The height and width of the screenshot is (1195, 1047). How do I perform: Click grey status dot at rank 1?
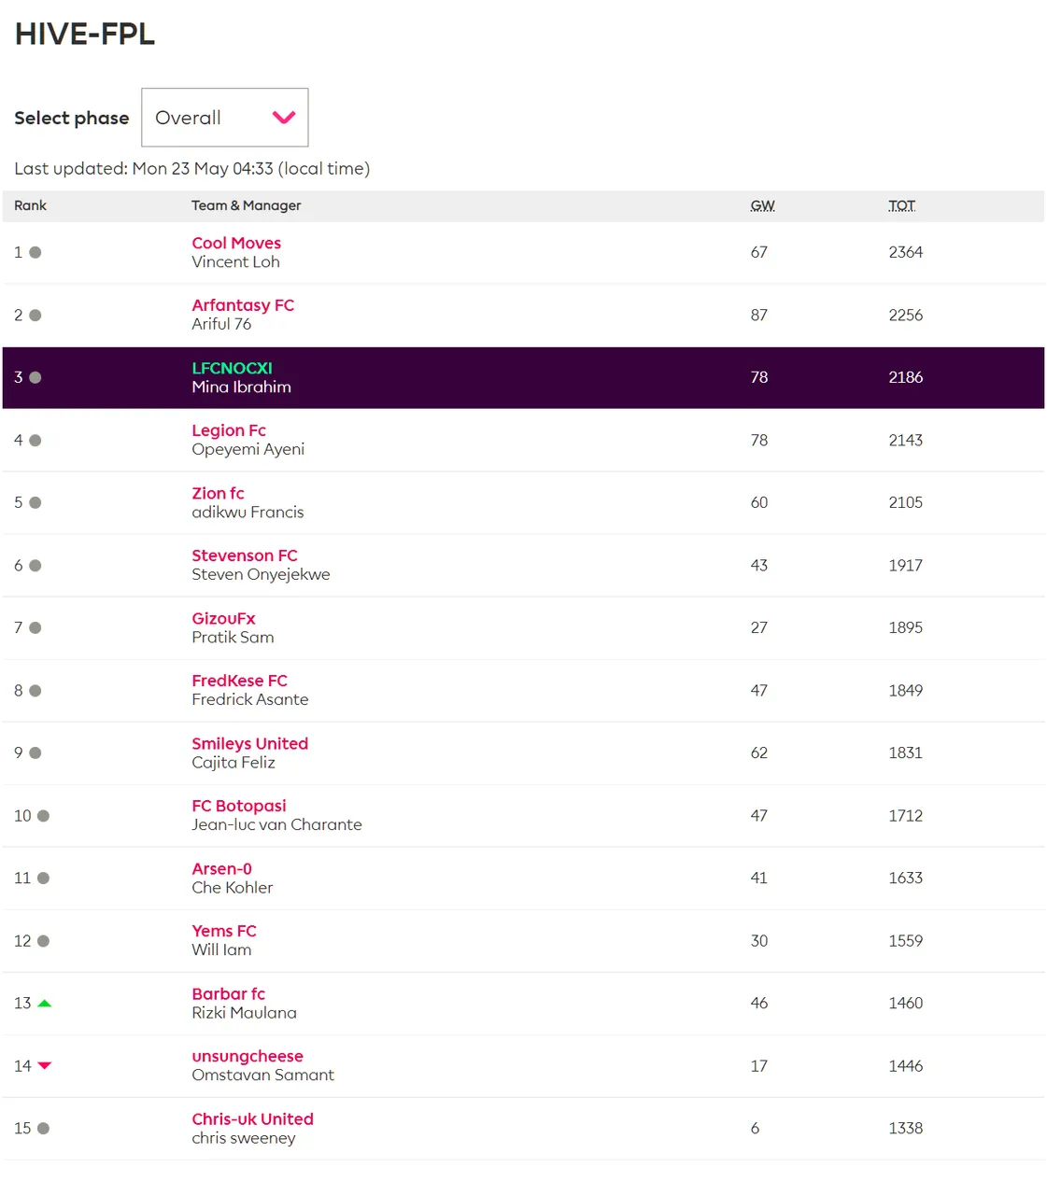click(35, 252)
